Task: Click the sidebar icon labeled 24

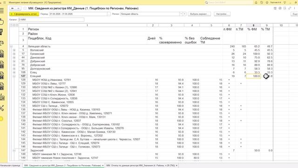Action: pyautogui.click(x=2, y=76)
